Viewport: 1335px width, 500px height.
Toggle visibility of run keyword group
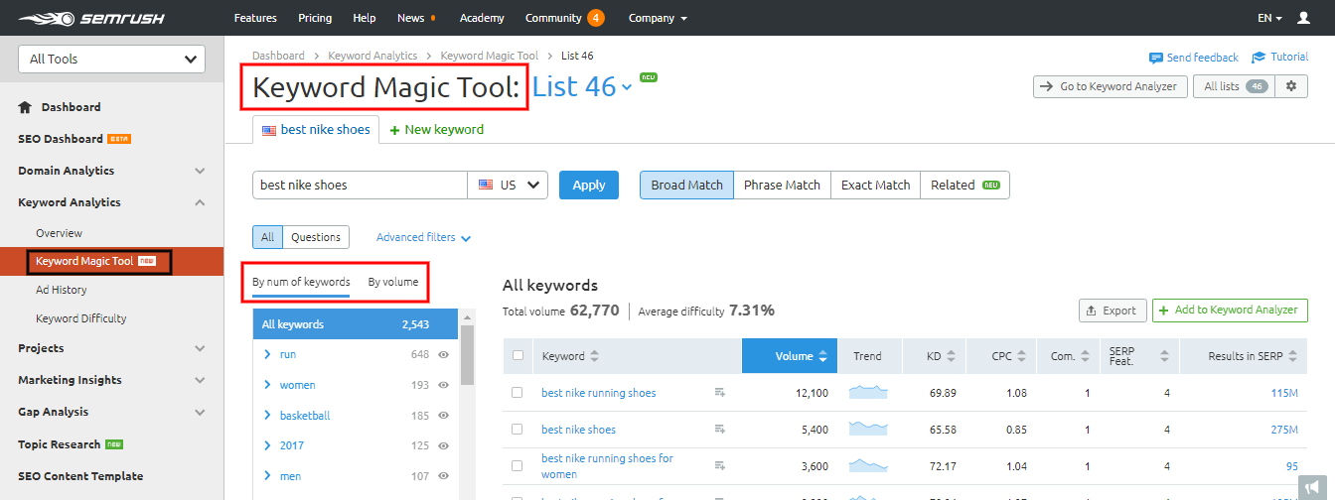coord(444,354)
